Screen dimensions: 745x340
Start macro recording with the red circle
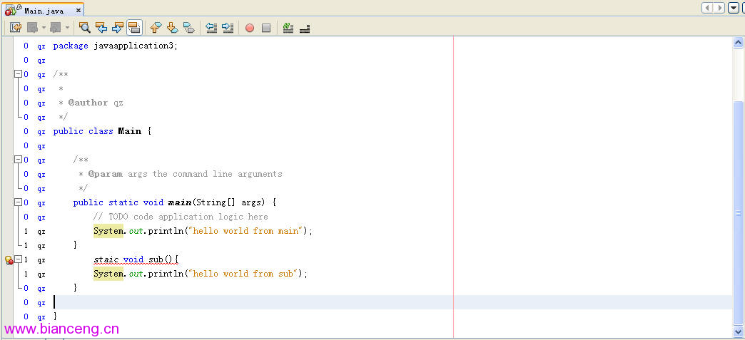tap(250, 28)
